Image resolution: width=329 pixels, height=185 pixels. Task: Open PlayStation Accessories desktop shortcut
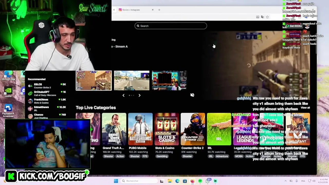coord(8,111)
